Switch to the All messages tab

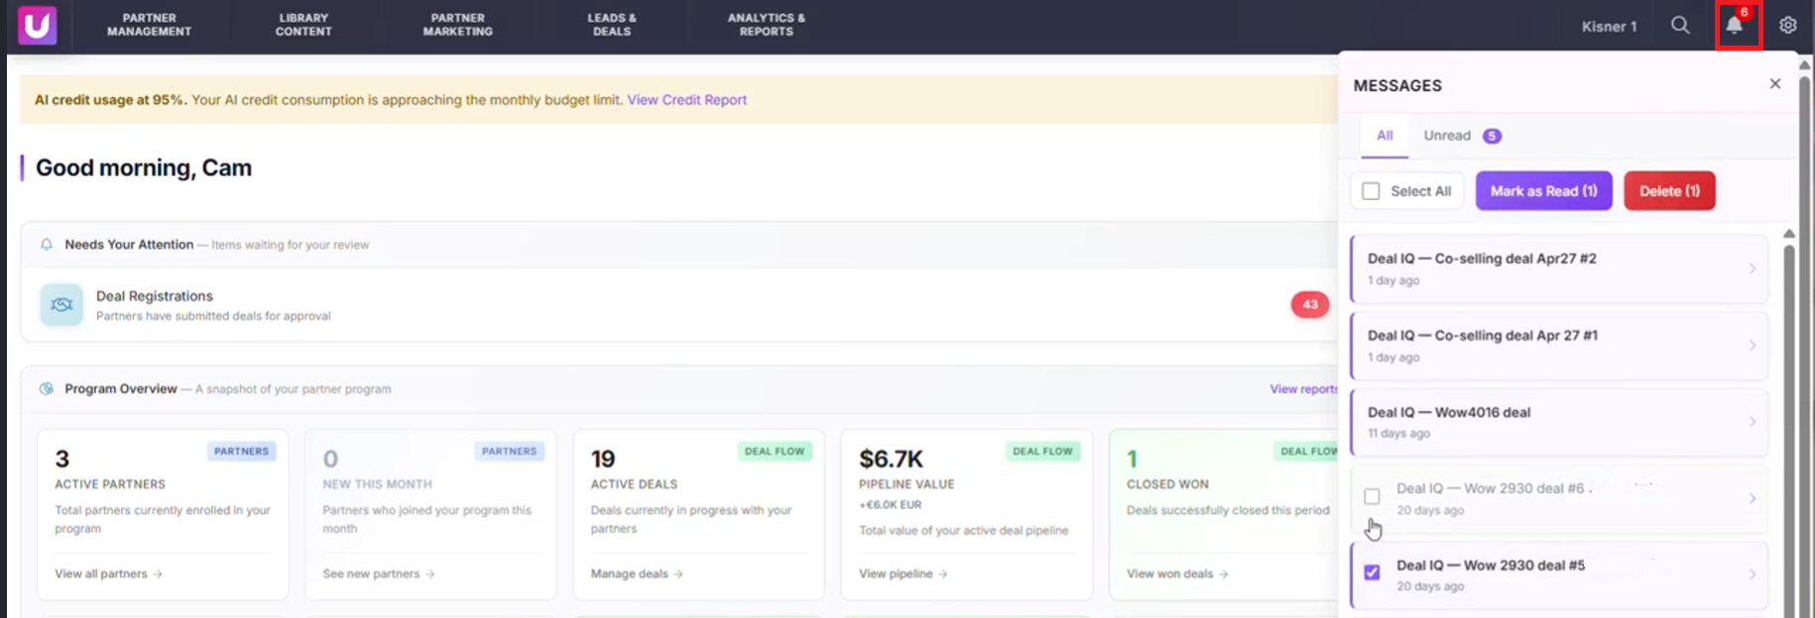click(x=1385, y=136)
